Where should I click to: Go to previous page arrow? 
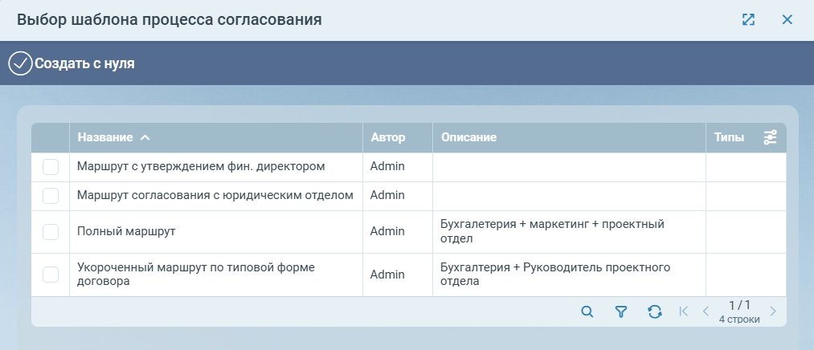coord(706,311)
